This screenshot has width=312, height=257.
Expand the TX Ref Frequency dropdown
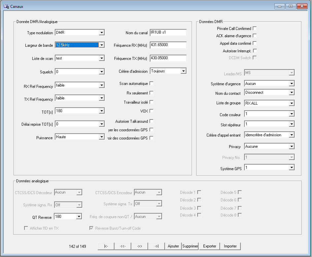[102, 98]
